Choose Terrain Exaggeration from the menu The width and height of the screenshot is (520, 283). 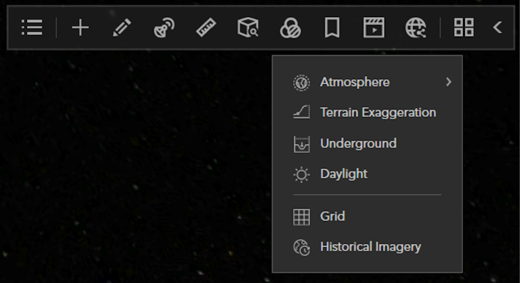[379, 112]
